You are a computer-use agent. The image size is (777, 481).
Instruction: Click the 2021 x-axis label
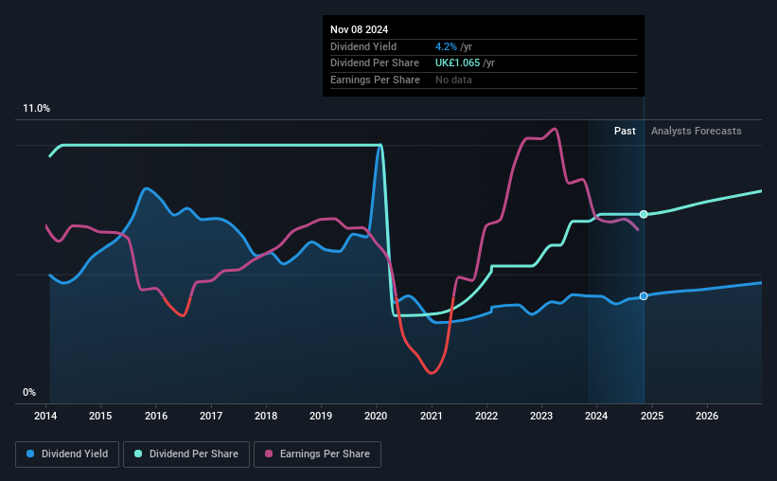click(432, 416)
